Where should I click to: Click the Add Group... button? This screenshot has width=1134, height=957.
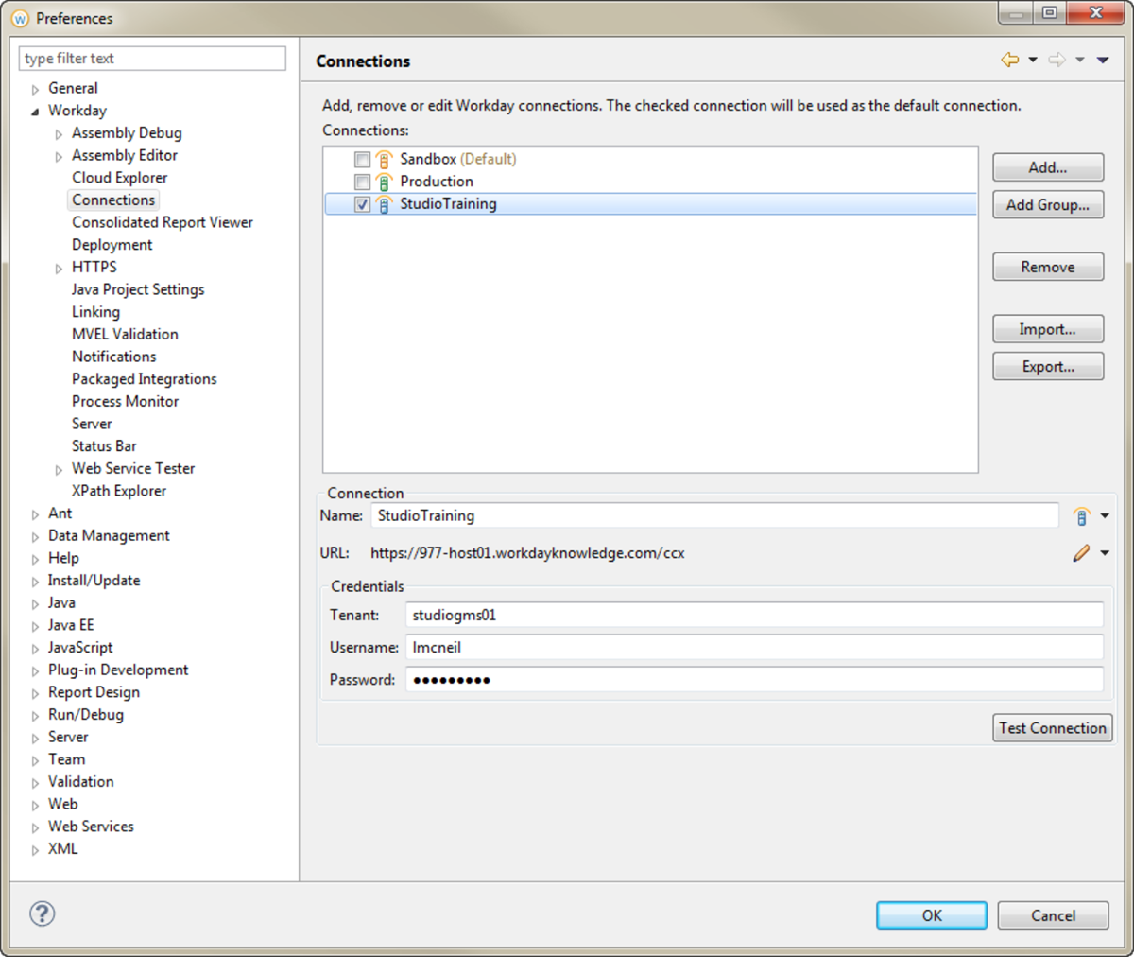coord(1048,204)
